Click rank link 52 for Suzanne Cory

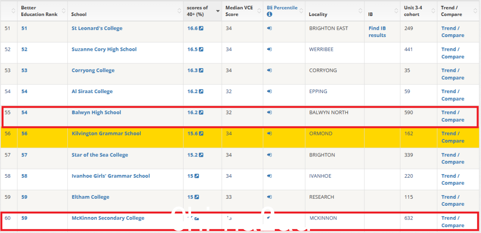point(24,49)
